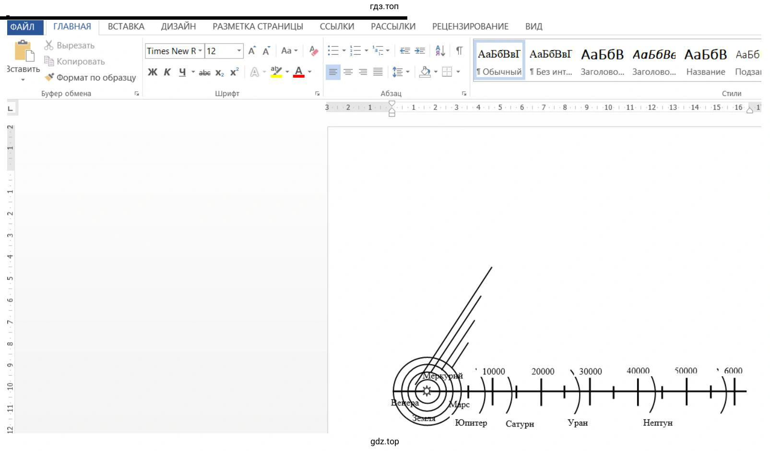Open the Шрифт dialog launcher

pos(317,94)
